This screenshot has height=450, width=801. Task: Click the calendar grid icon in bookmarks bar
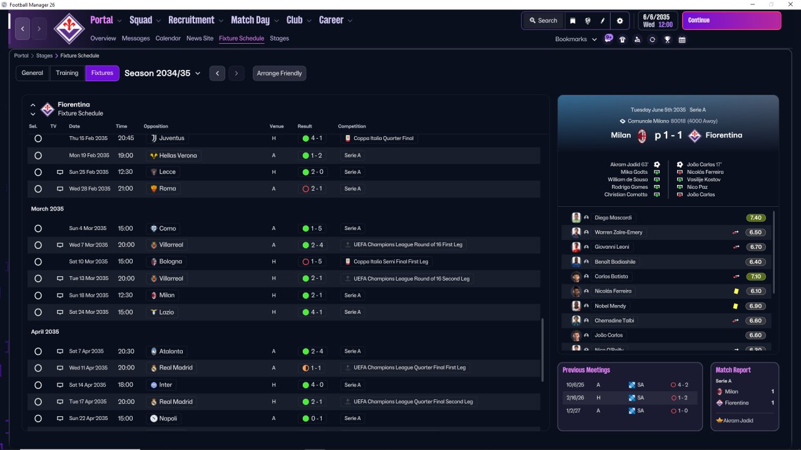(x=682, y=39)
